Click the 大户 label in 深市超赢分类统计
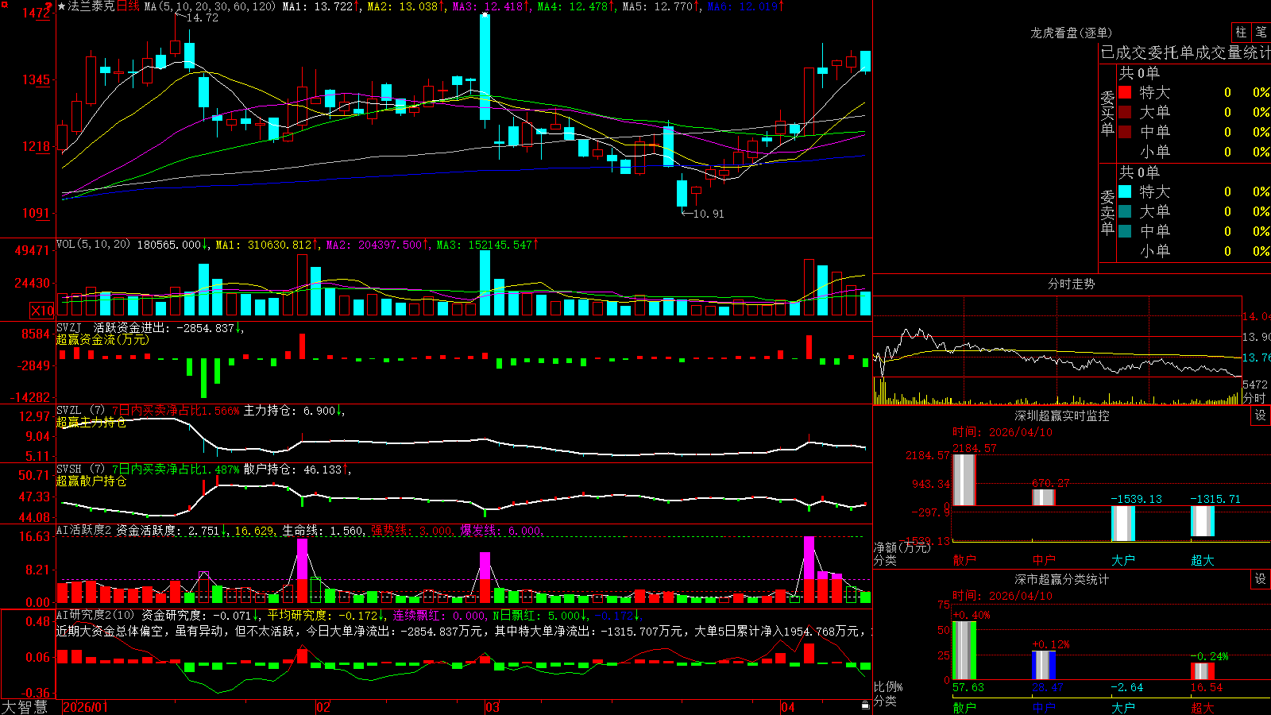Viewport: 1271px width, 715px height. 1123,708
